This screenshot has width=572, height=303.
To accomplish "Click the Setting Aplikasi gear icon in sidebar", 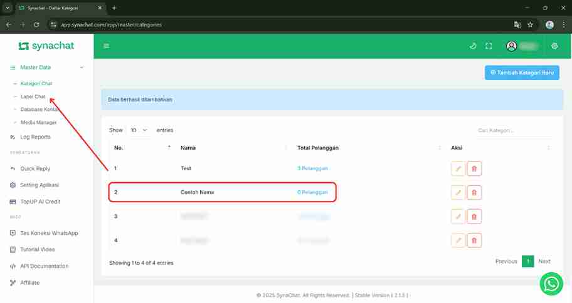I will 13,185.
